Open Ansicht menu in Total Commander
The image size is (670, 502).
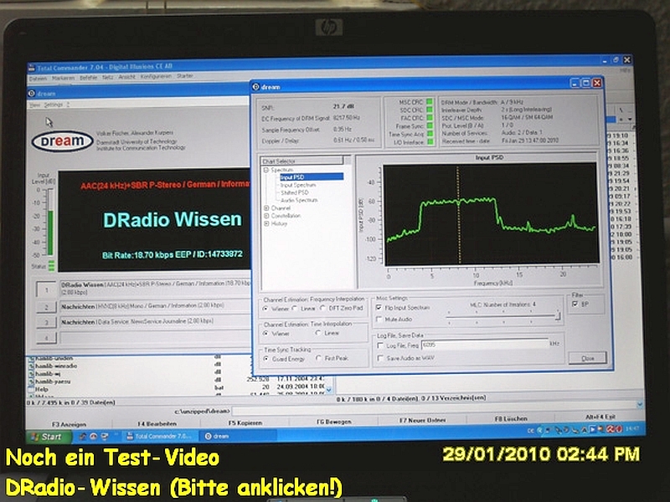click(x=127, y=77)
